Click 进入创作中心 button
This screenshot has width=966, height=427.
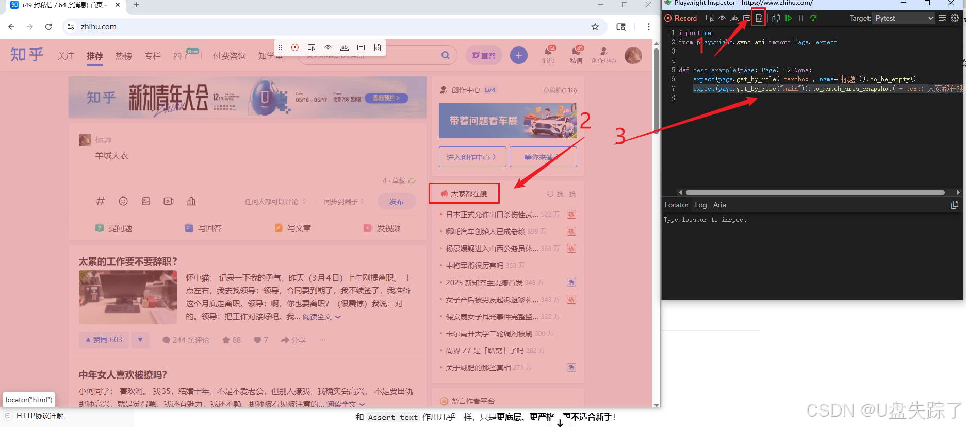pos(472,157)
